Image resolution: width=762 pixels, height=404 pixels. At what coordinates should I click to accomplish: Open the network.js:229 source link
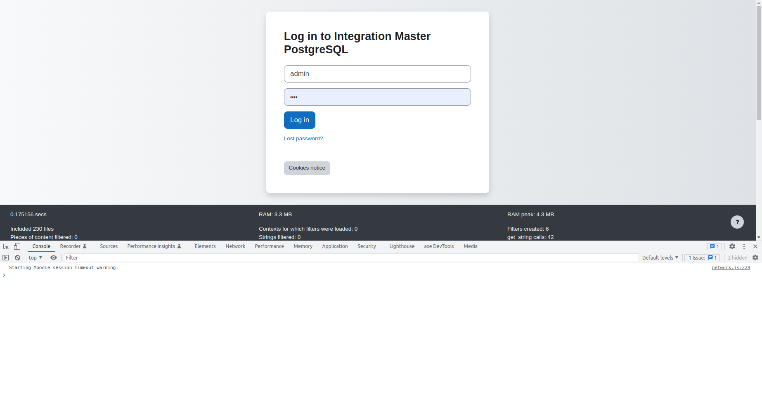pyautogui.click(x=731, y=268)
